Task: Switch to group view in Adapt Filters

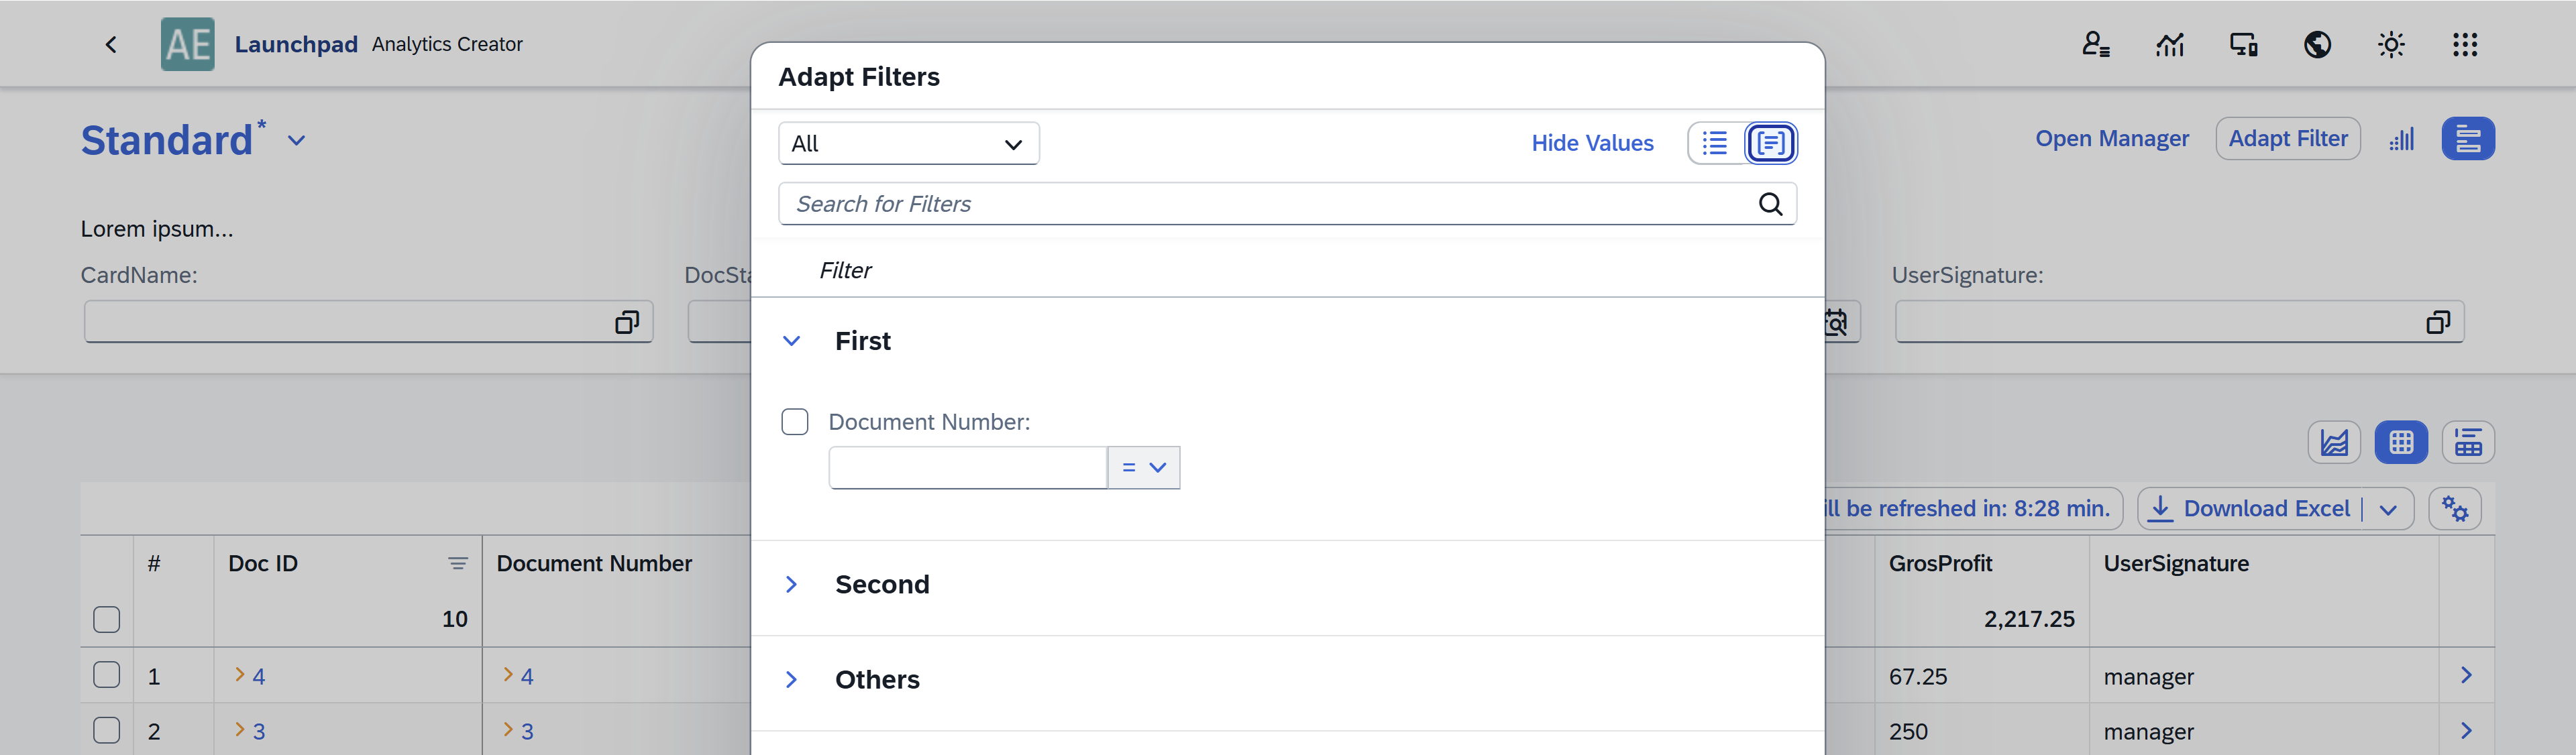Action: [1770, 143]
